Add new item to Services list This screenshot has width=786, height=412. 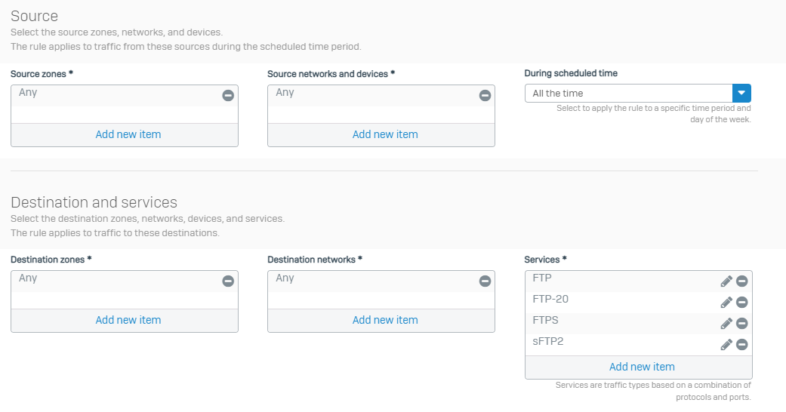tap(642, 367)
